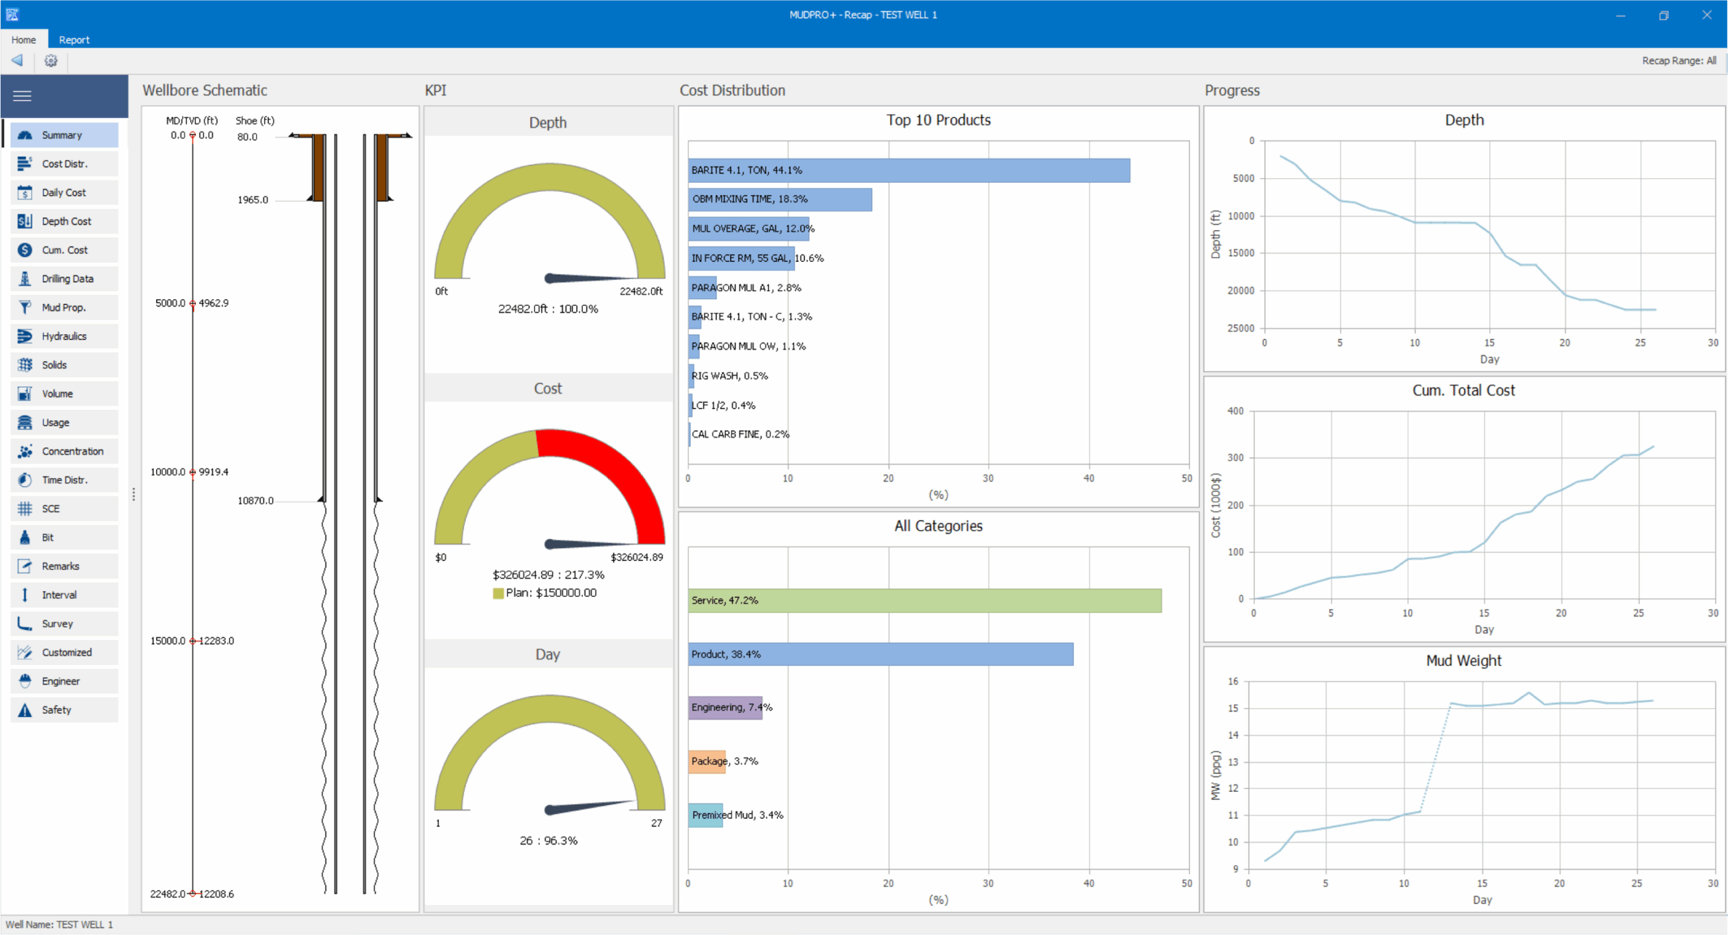Viewport: 1729px width, 935px height.
Task: Select the Bit sidebar icon
Action: (25, 537)
